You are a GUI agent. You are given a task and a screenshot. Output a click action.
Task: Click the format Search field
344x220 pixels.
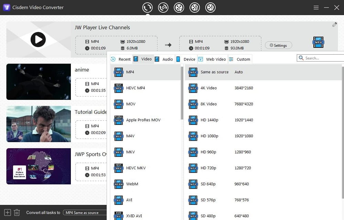[x=320, y=58]
